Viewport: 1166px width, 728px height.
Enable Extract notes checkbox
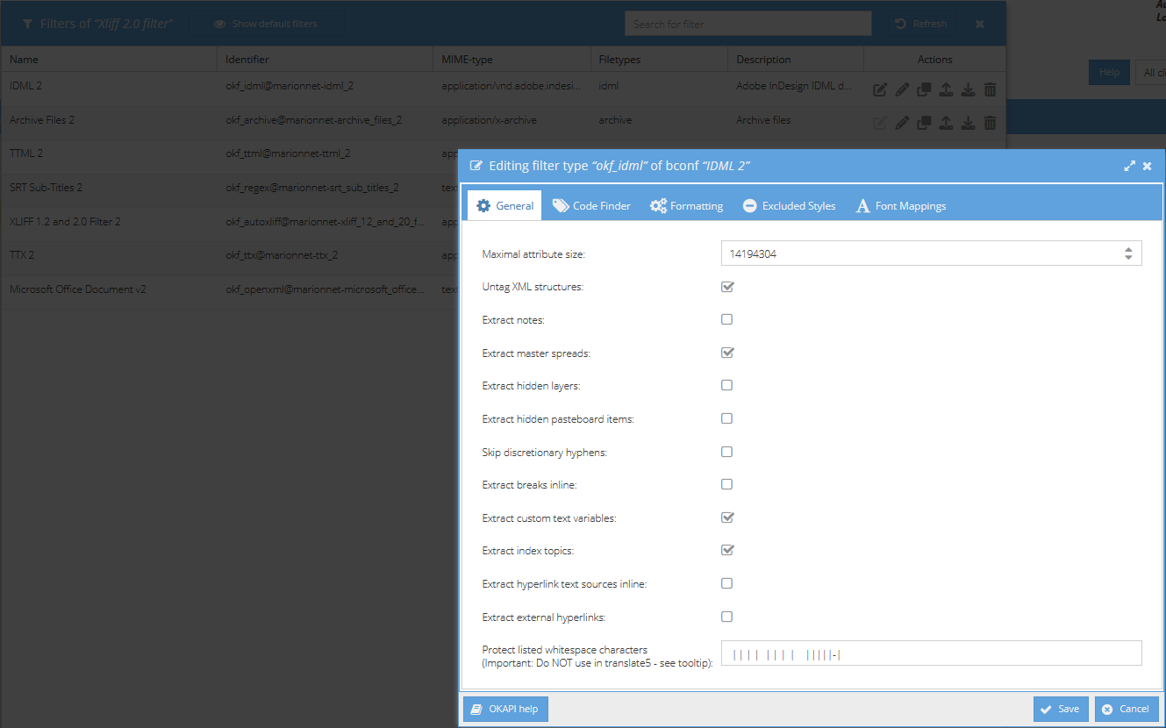pyautogui.click(x=727, y=320)
